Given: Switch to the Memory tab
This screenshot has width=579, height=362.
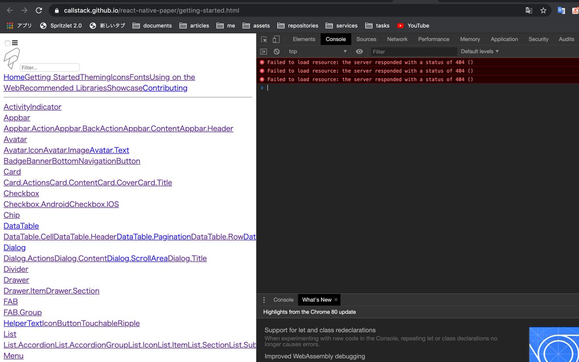Looking at the screenshot, I should coord(470,39).
